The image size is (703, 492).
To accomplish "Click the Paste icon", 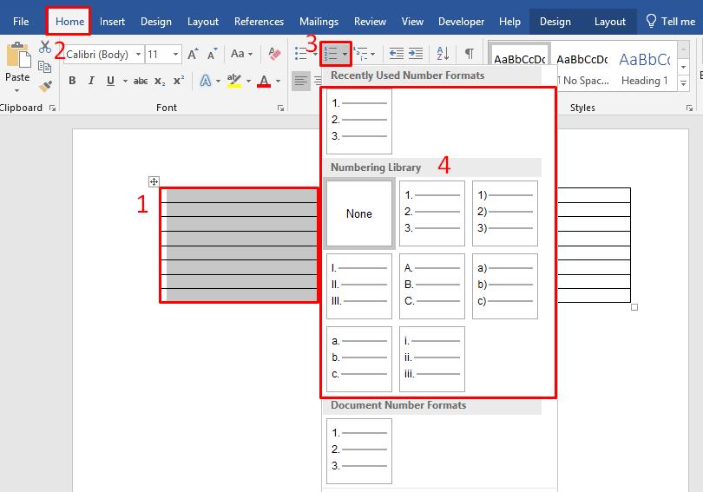I will pos(17,61).
